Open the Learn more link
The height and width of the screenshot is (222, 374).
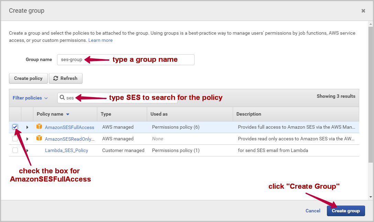pos(100,40)
